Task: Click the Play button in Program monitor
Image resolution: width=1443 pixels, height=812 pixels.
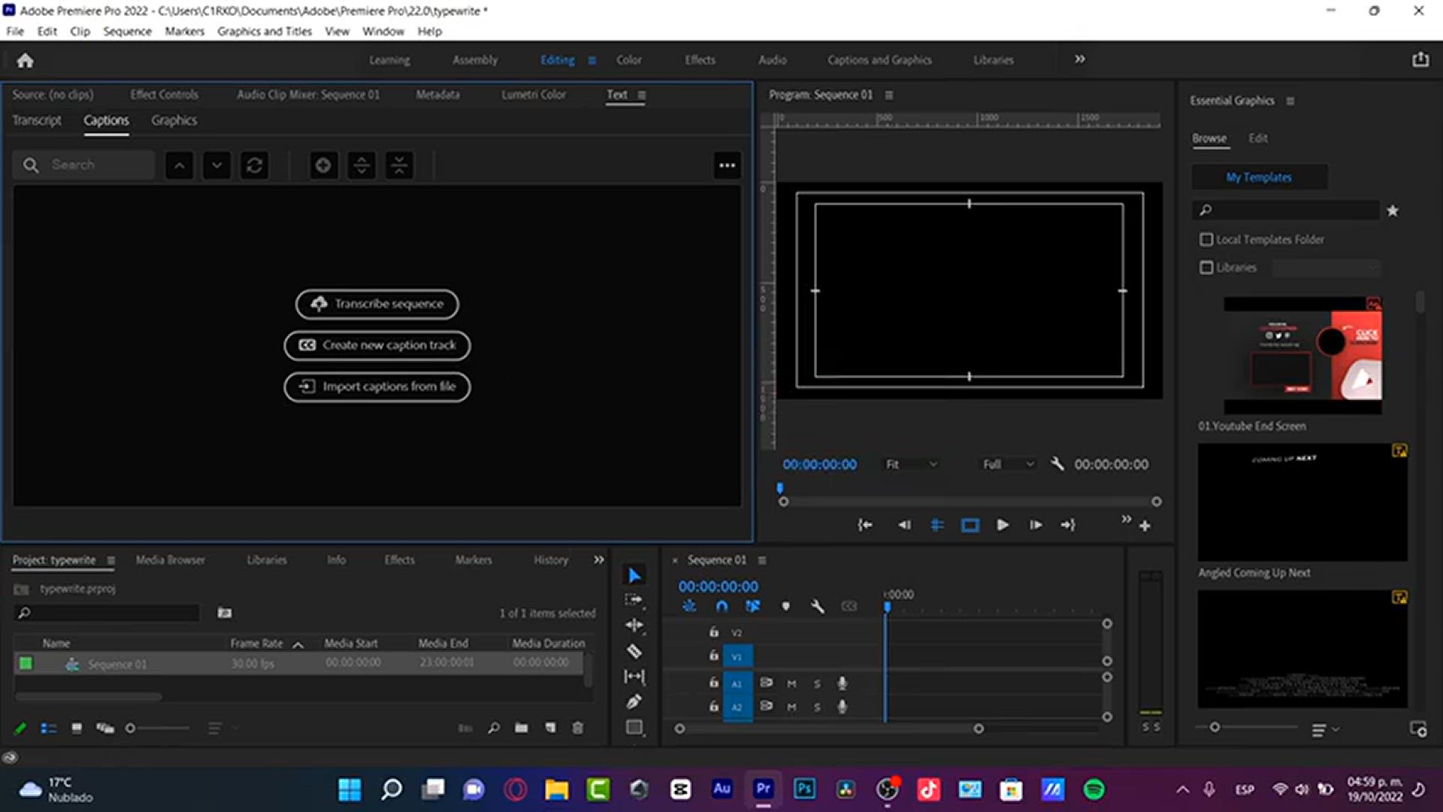Action: point(1002,525)
